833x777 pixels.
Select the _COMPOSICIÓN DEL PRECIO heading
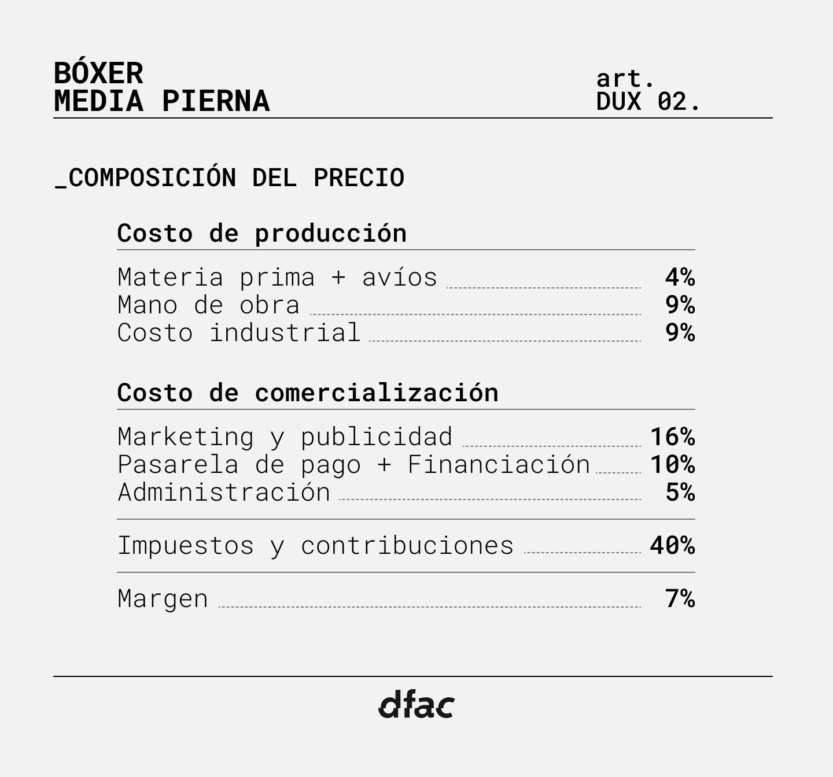(x=230, y=177)
